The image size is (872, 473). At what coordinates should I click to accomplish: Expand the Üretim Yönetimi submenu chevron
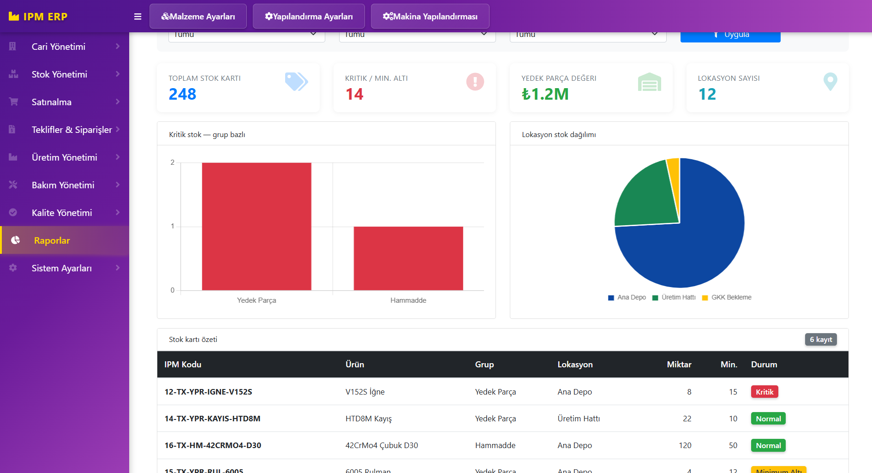click(x=118, y=157)
